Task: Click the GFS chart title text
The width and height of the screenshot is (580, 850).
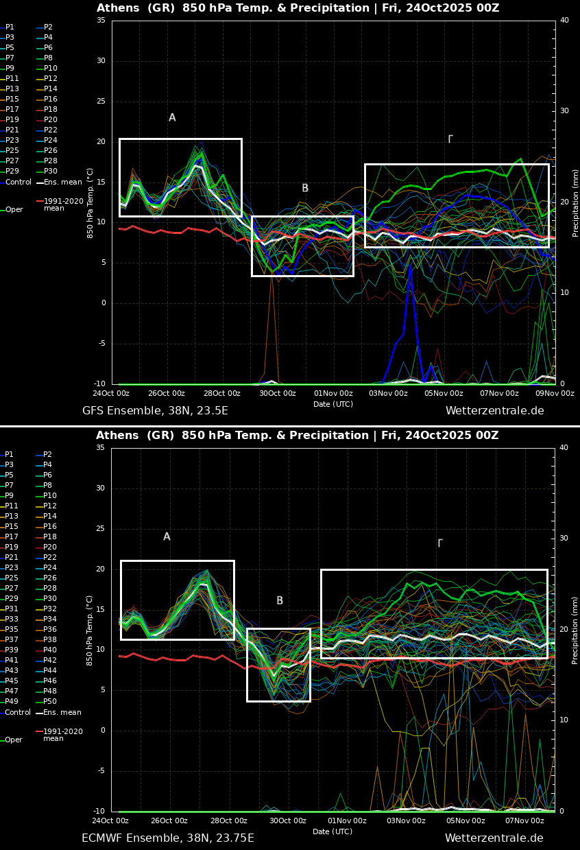Action: [x=298, y=8]
